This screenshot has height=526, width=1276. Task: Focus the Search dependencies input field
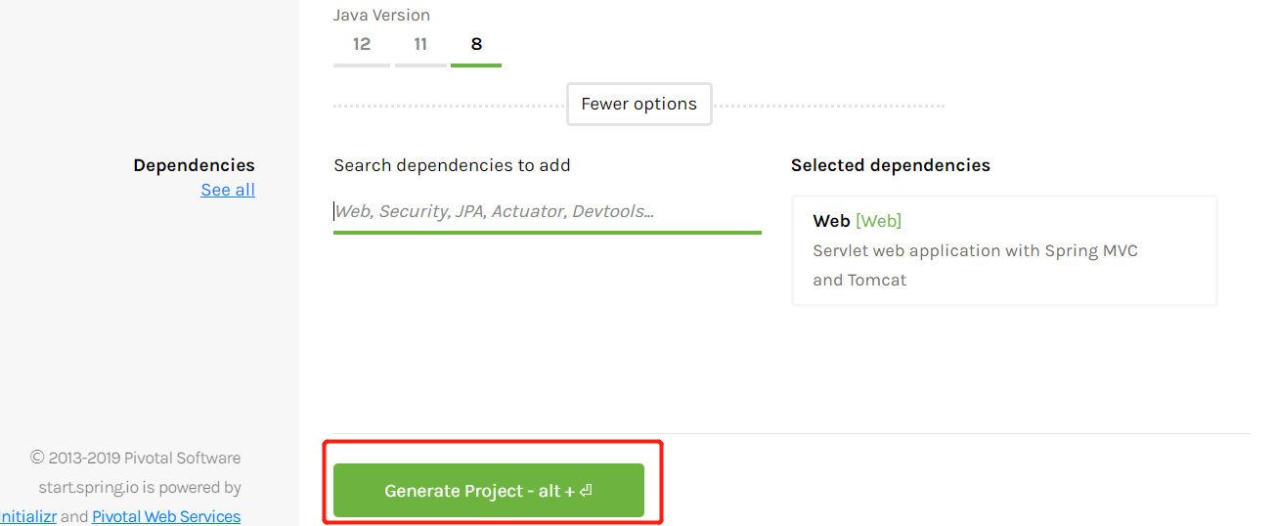click(547, 211)
